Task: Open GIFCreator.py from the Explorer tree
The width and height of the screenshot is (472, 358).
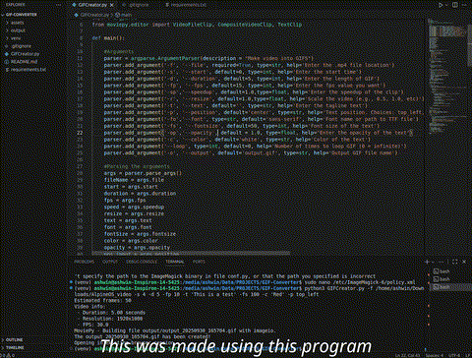Action: click(x=25, y=54)
